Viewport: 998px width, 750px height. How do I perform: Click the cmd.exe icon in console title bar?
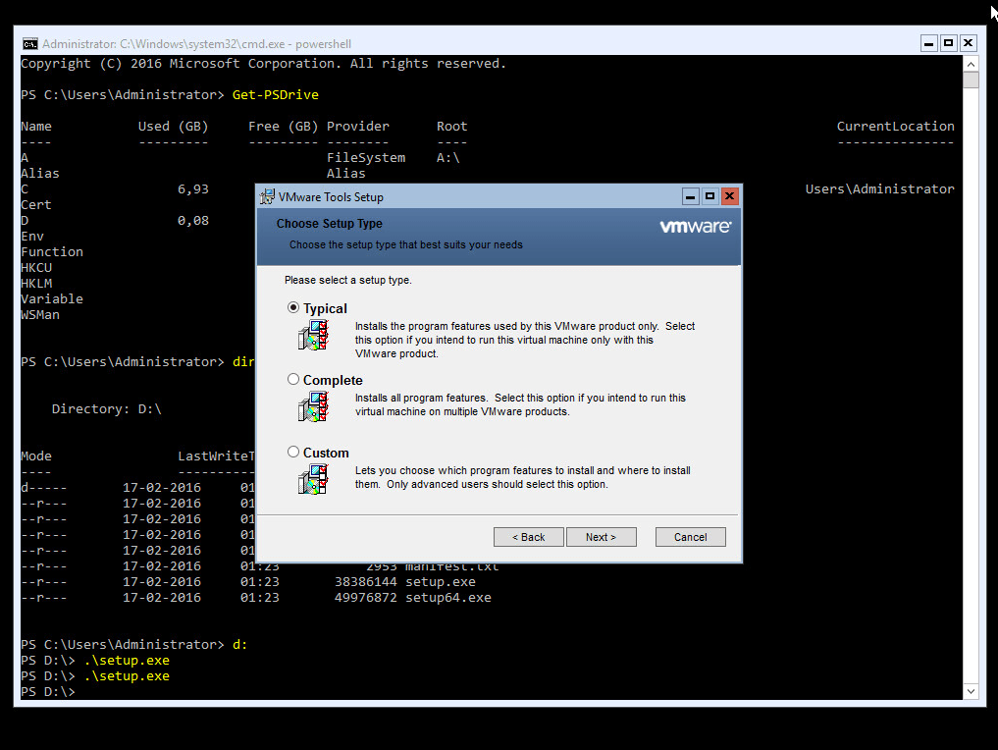coord(29,44)
